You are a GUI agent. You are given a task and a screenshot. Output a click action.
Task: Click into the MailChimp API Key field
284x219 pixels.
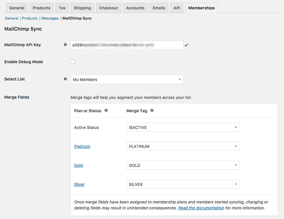pyautogui.click(x=127, y=45)
